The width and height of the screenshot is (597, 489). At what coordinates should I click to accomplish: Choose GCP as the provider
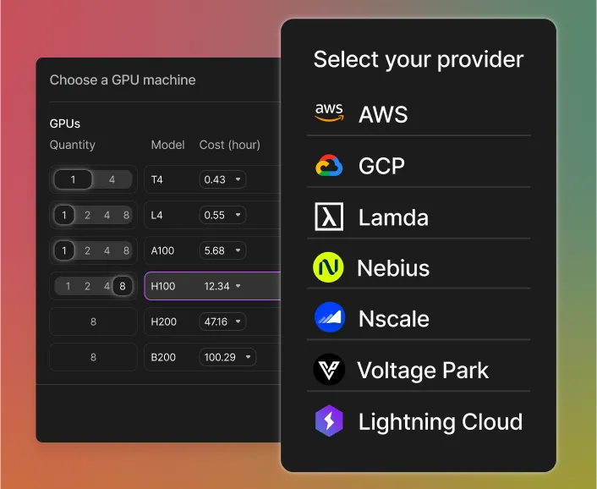click(419, 165)
